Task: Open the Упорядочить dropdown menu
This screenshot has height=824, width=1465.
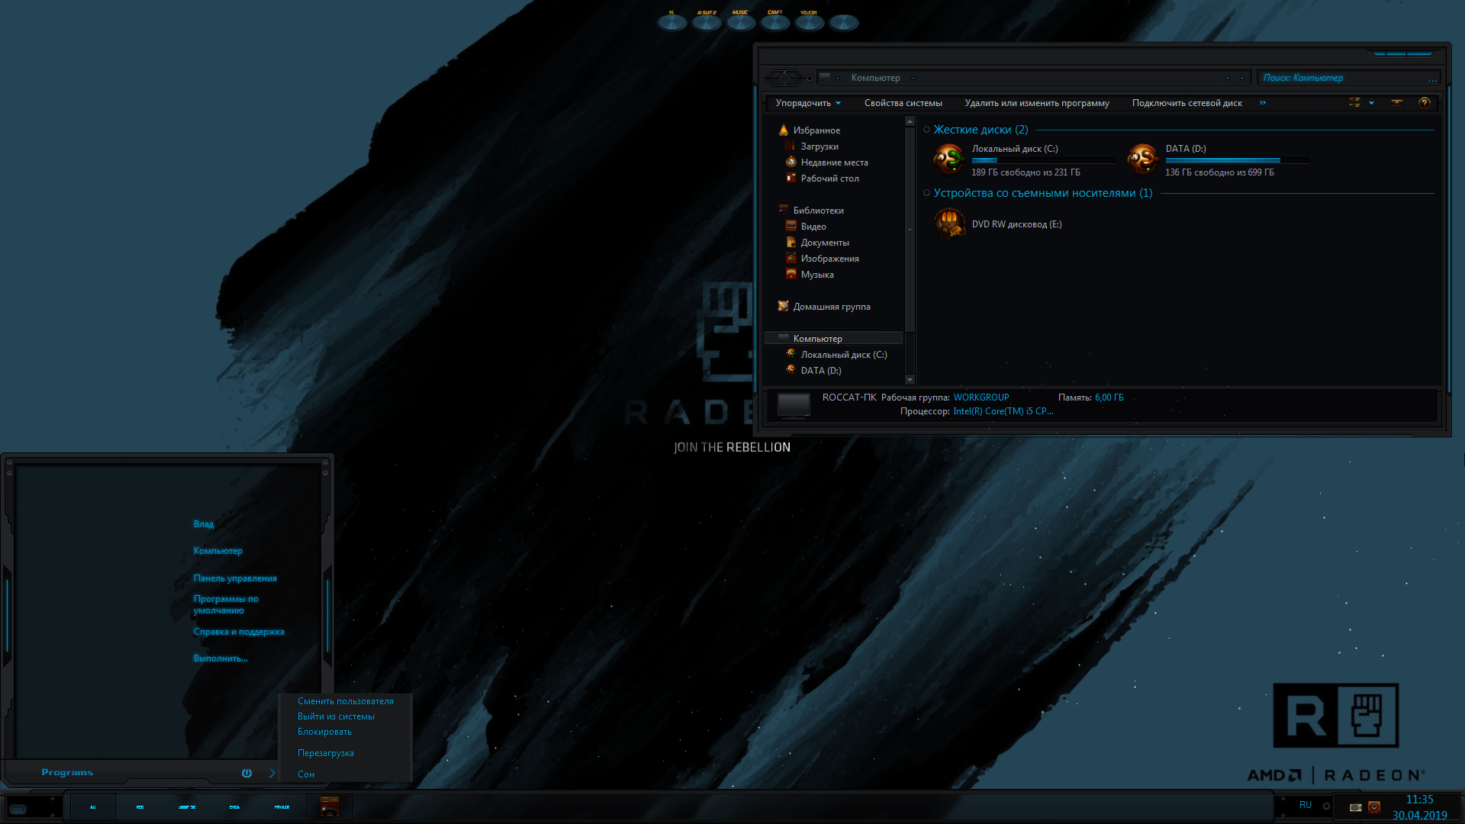Action: pos(808,103)
